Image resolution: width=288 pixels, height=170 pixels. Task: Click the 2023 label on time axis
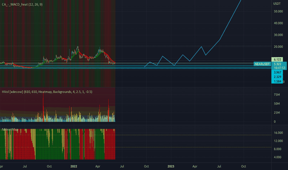pyautogui.click(x=171, y=166)
